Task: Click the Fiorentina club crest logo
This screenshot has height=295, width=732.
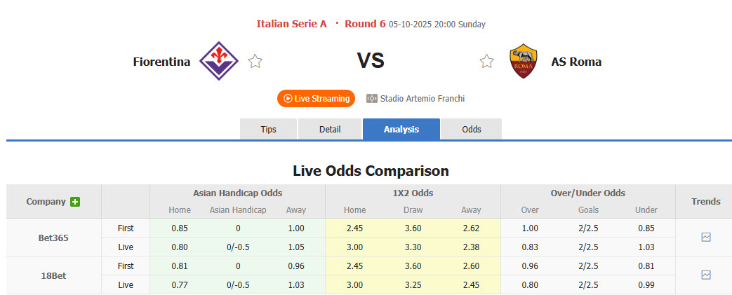Action: (219, 61)
